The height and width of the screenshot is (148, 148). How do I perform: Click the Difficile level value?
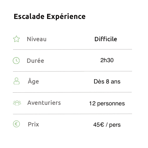106,39
